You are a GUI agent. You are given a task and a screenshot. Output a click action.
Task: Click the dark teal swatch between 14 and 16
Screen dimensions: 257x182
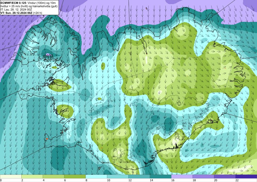(161, 177)
